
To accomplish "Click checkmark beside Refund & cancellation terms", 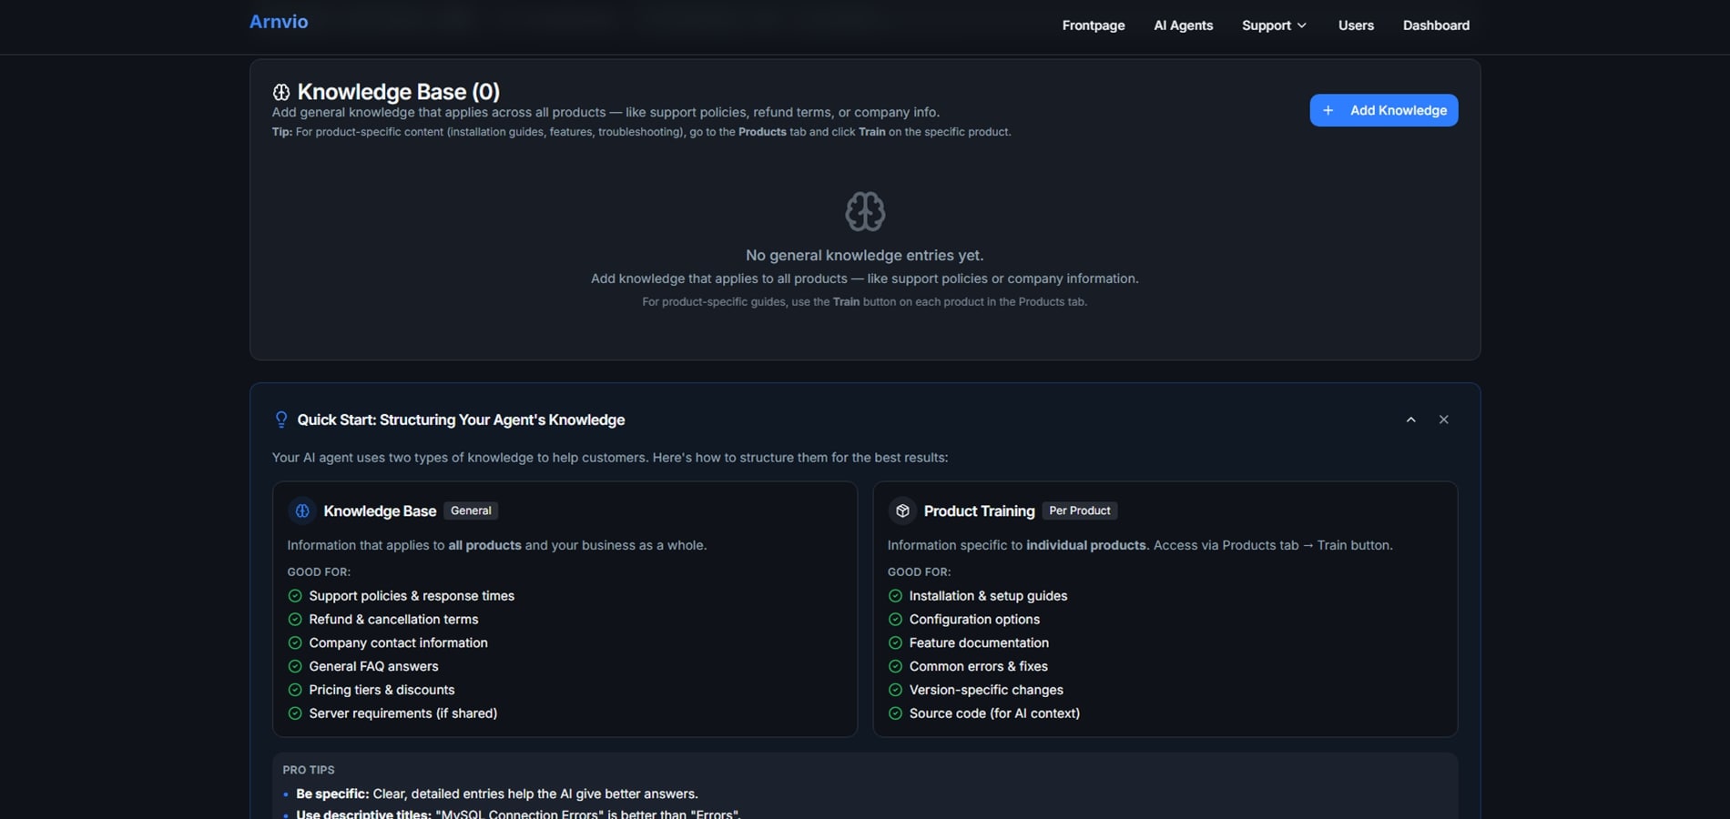I will [x=295, y=620].
